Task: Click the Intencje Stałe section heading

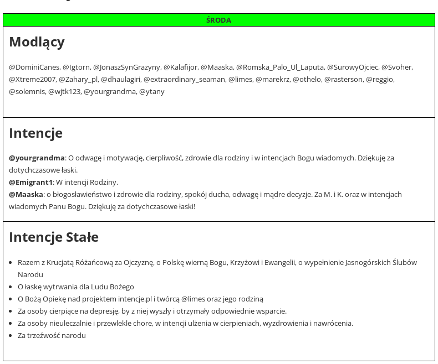Action: [x=54, y=237]
